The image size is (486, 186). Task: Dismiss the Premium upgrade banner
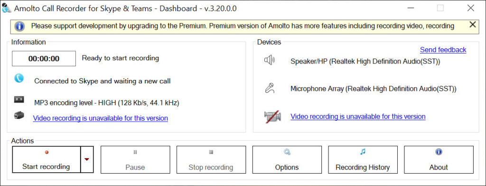point(472,25)
